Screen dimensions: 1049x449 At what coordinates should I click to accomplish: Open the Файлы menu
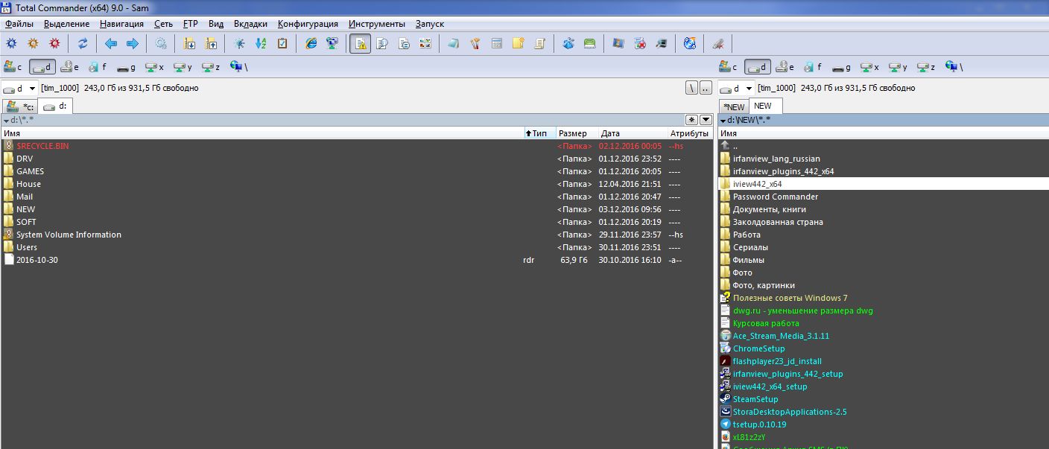19,24
